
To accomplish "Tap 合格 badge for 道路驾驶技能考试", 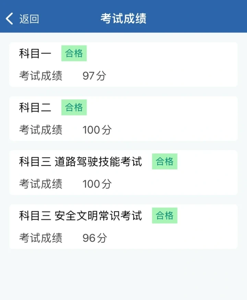I will tap(165, 161).
